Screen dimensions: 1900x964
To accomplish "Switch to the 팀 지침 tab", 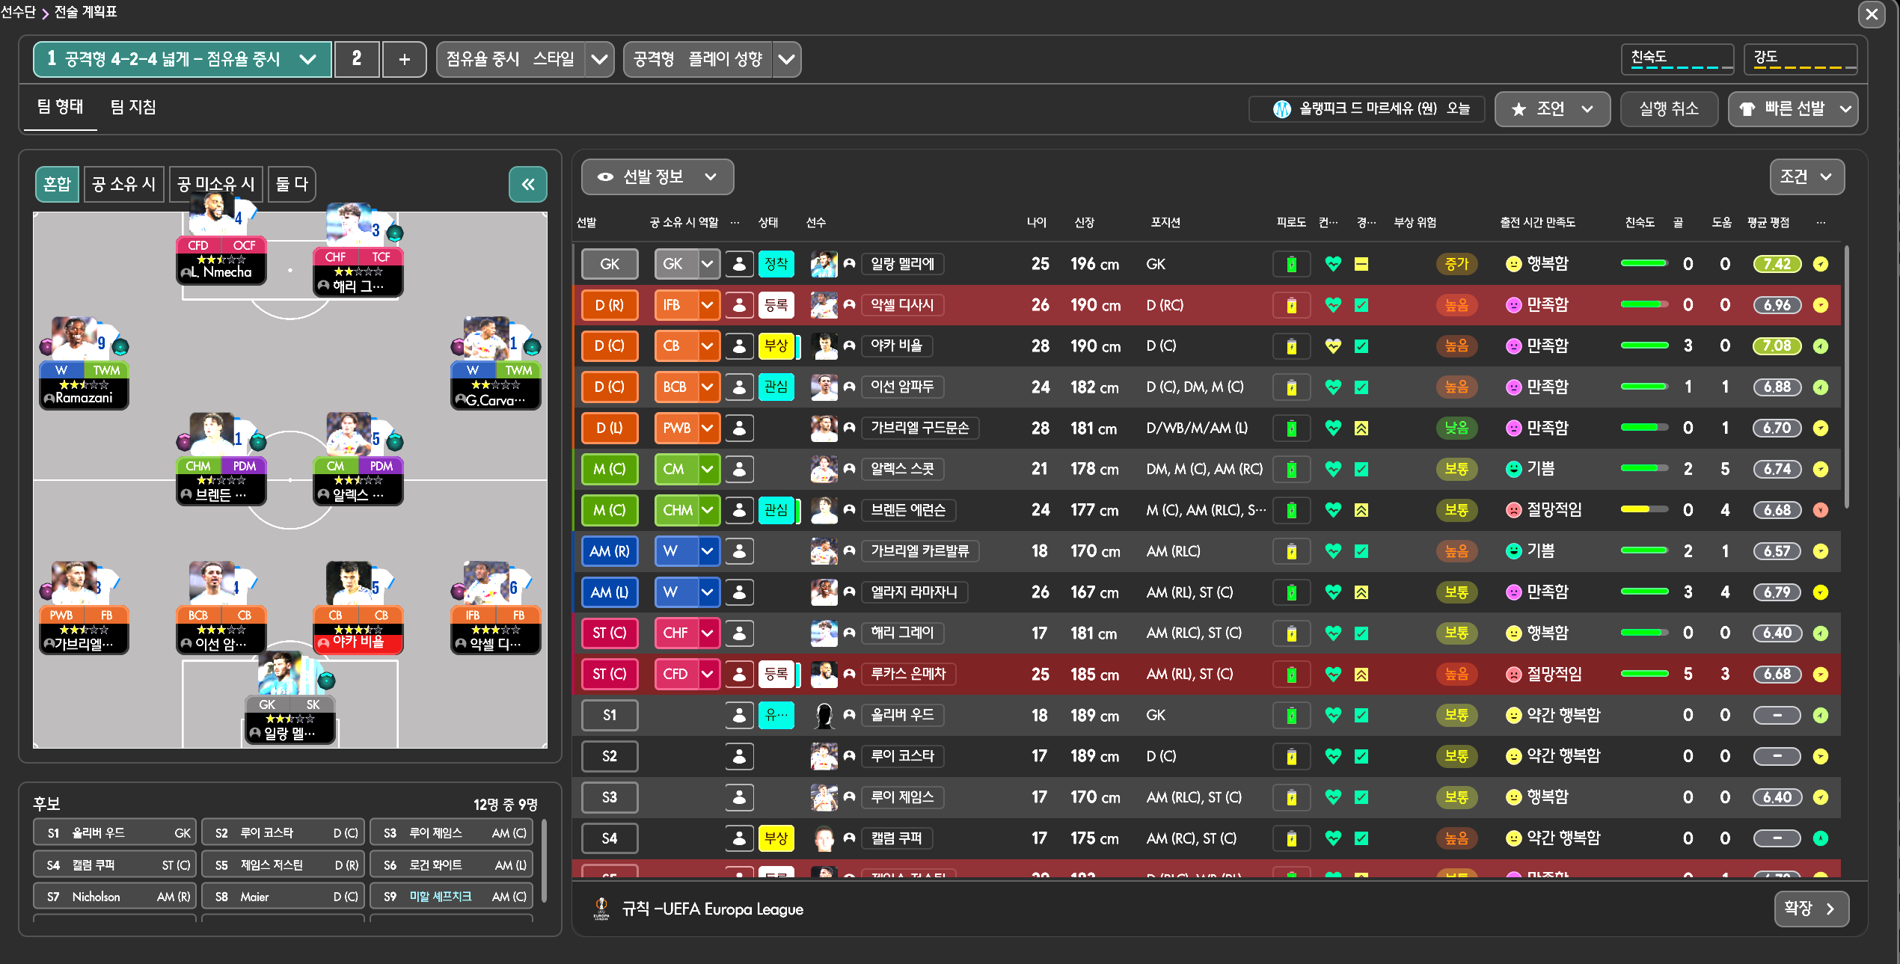I will [133, 108].
